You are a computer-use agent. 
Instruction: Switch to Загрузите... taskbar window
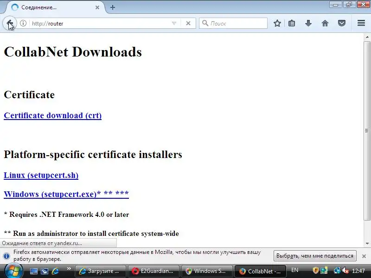click(x=100, y=271)
